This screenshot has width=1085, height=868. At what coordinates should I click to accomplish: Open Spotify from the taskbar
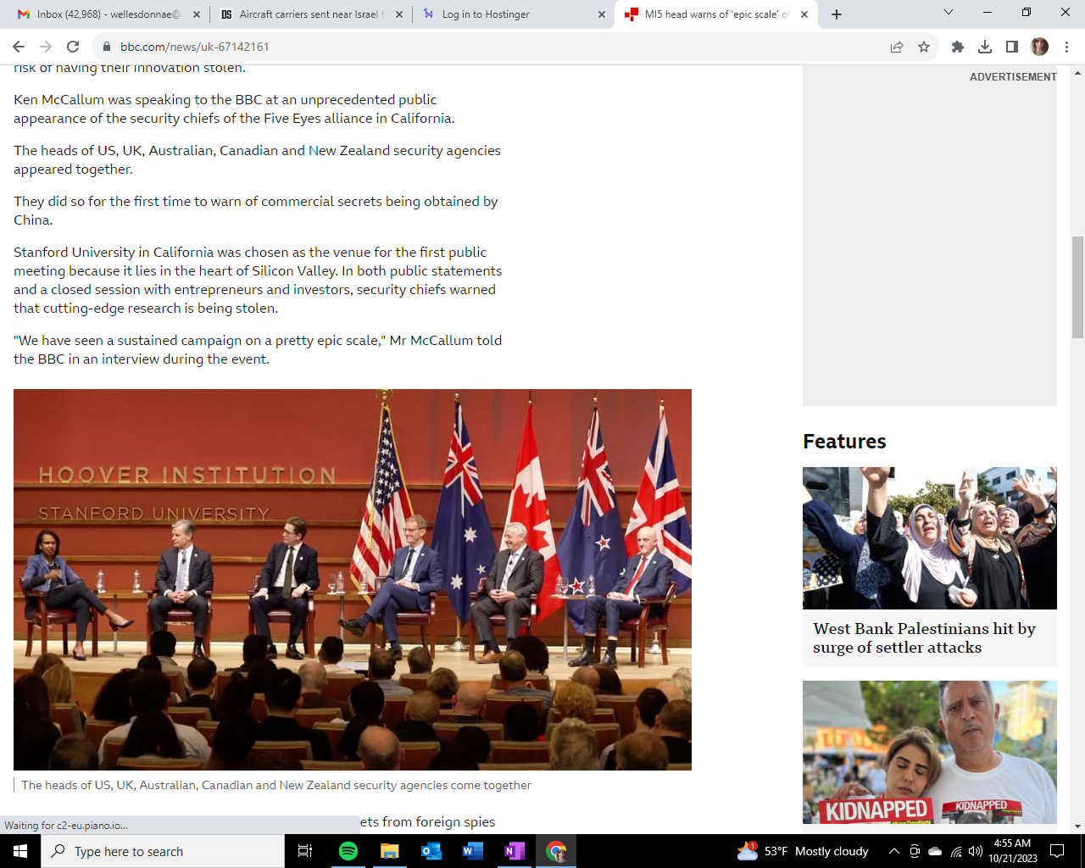click(x=348, y=851)
